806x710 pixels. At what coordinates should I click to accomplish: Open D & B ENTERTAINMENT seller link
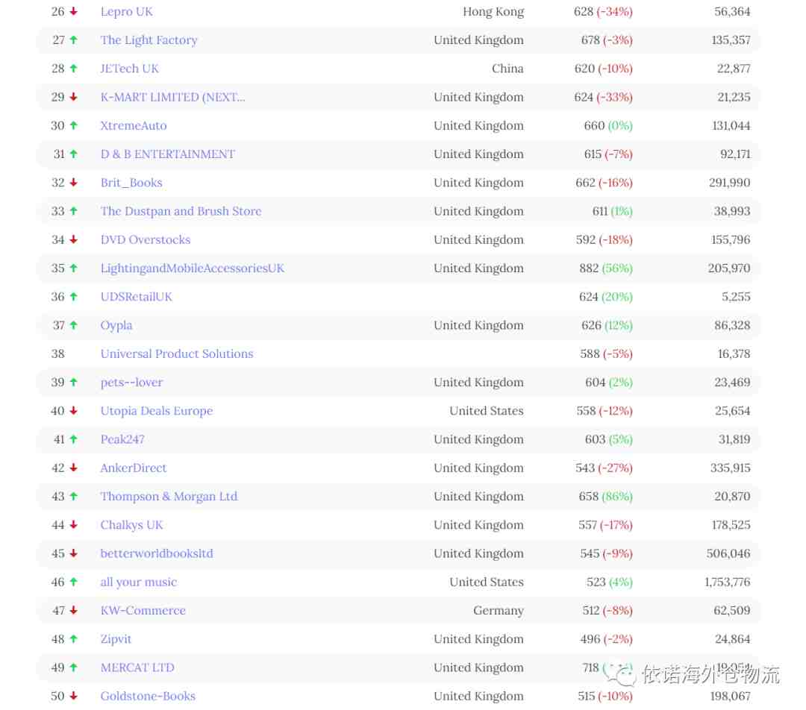pos(168,154)
